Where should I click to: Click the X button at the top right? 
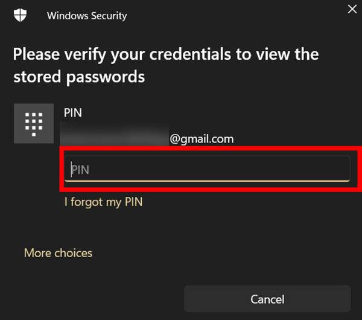[x=352, y=8]
